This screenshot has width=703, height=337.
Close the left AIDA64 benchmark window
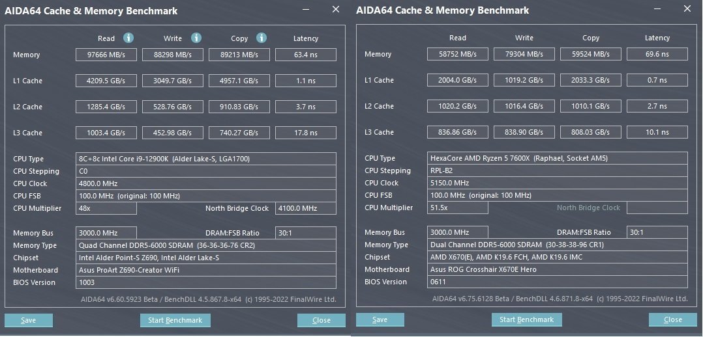tap(336, 9)
